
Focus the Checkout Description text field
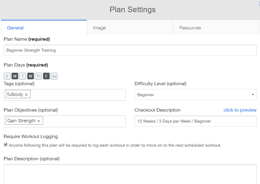click(195, 121)
